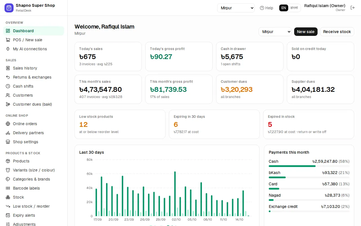Viewport: 361px width, 226px height.
Task: Click the Rafiqul Islam (Owner) name
Action: coord(325,6)
